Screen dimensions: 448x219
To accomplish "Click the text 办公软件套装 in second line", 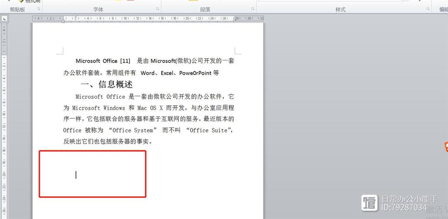I will [82, 73].
